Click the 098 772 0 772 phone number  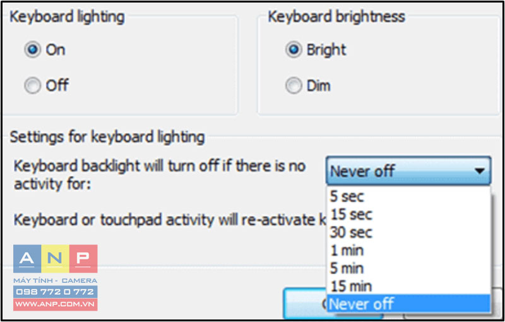(x=56, y=292)
